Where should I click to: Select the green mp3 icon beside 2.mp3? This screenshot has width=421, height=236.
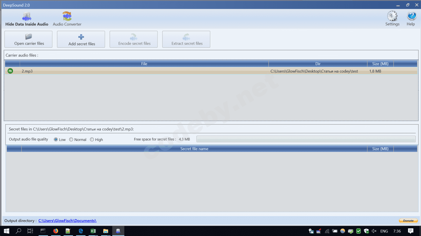[x=10, y=71]
